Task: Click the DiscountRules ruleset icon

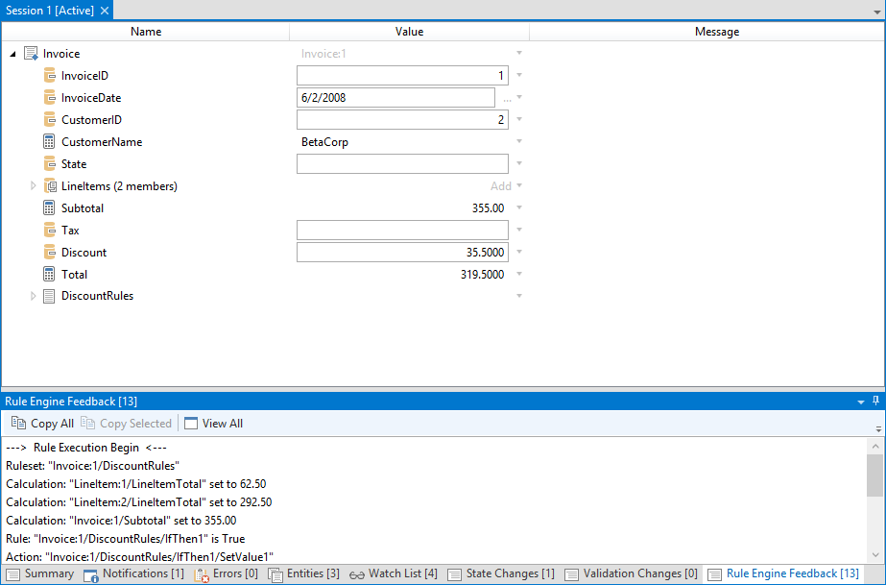Action: click(50, 296)
